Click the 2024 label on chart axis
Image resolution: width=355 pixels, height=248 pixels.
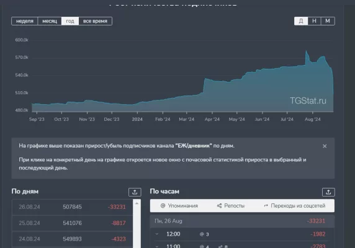pos(137,119)
